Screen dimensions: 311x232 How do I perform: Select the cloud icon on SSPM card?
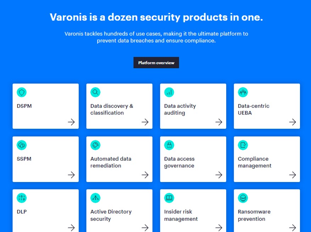[x=22, y=145]
